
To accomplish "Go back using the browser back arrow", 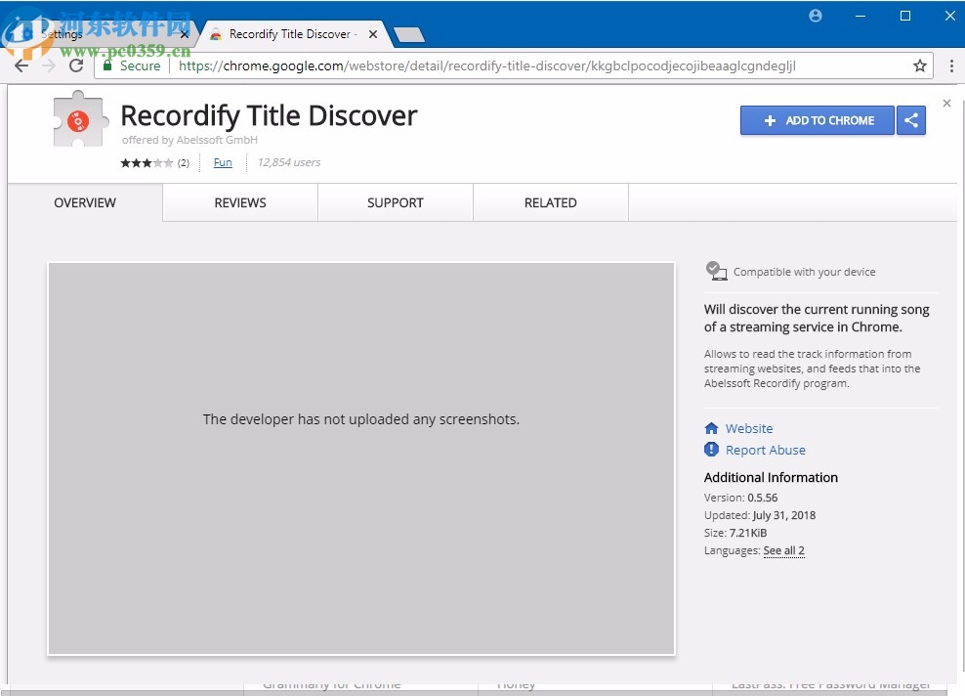I will 21,65.
